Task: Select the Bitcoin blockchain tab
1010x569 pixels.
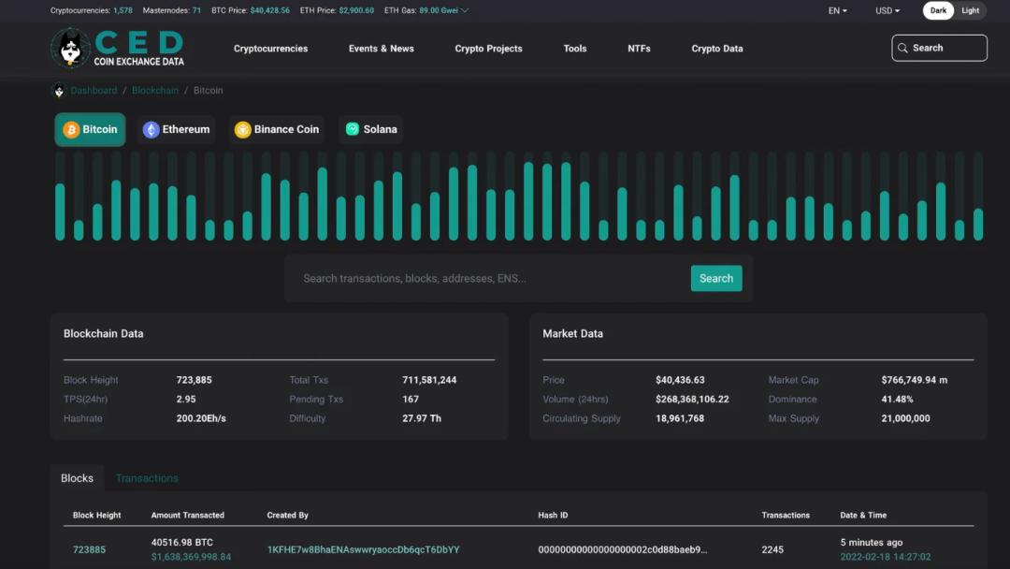Action: tap(90, 129)
